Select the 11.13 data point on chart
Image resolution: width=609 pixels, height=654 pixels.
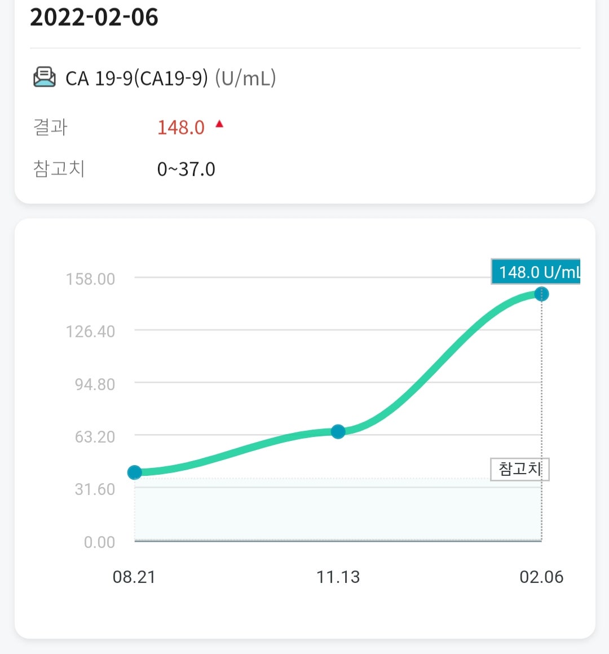(x=338, y=431)
